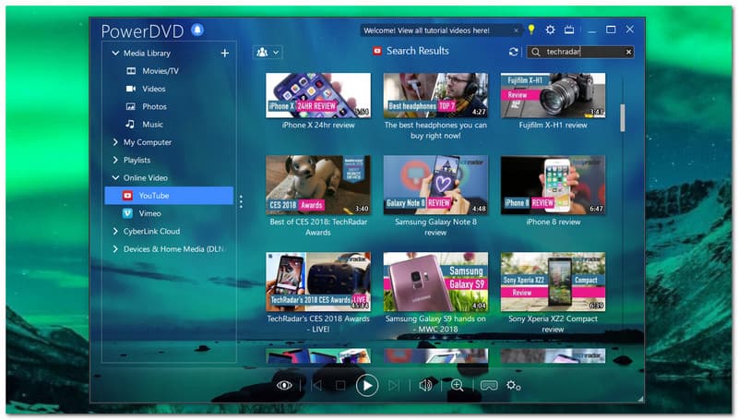The image size is (738, 420).
Task: Toggle TrueTheater eye icon
Action: [284, 386]
